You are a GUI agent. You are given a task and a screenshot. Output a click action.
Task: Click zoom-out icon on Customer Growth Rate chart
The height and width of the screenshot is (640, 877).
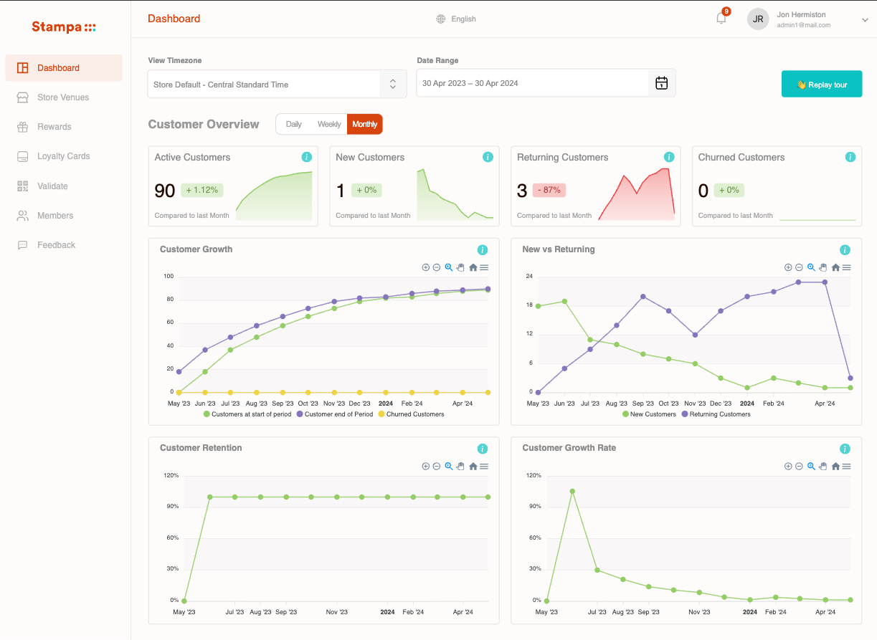tap(798, 466)
